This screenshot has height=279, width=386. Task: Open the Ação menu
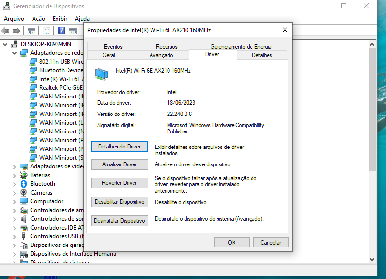[x=39, y=19]
